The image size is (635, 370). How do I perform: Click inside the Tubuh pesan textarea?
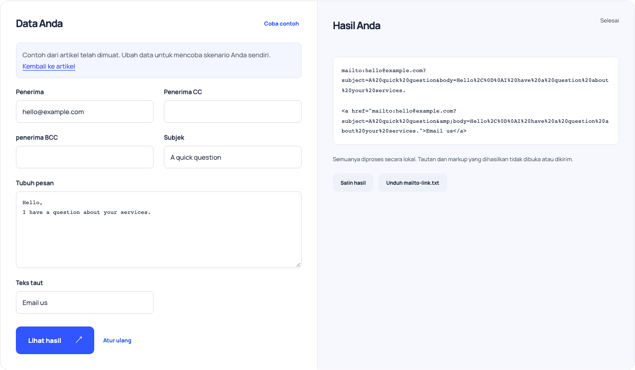(x=159, y=230)
